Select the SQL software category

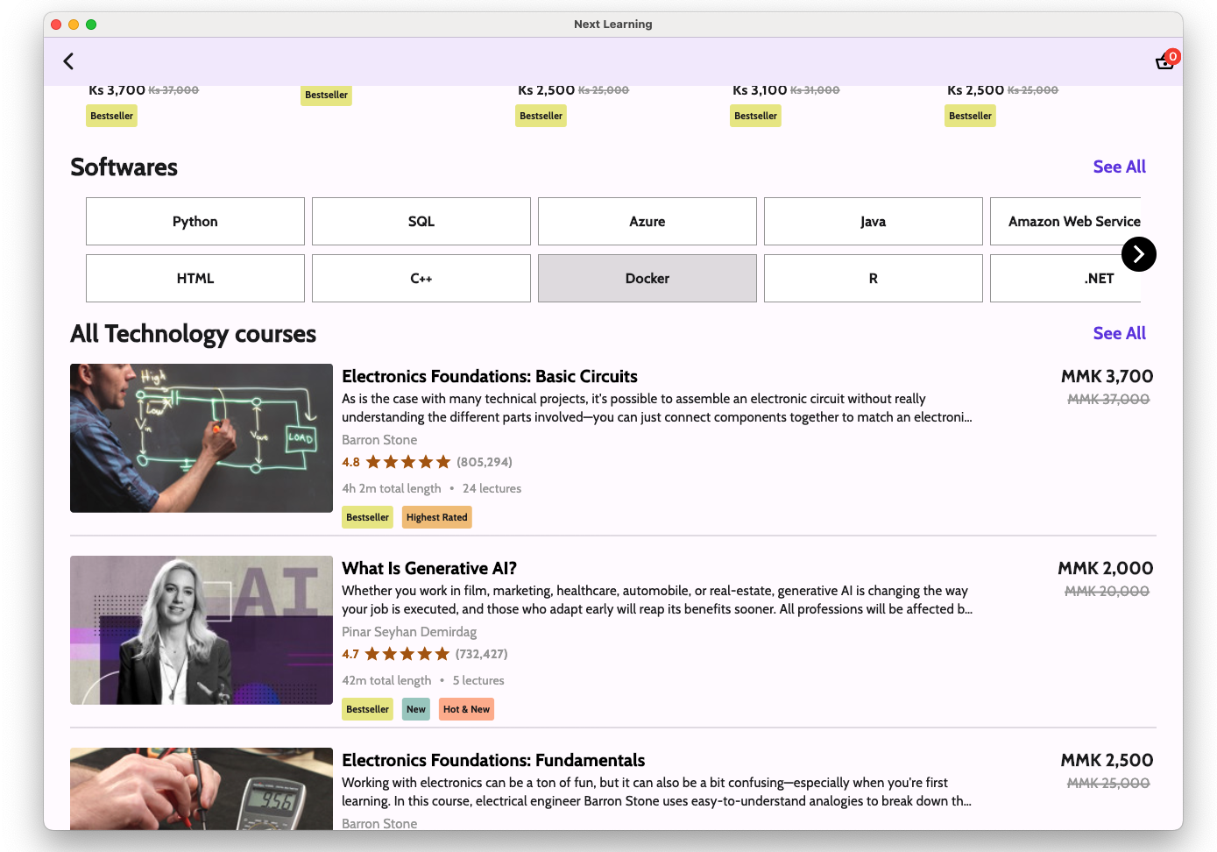pos(421,222)
